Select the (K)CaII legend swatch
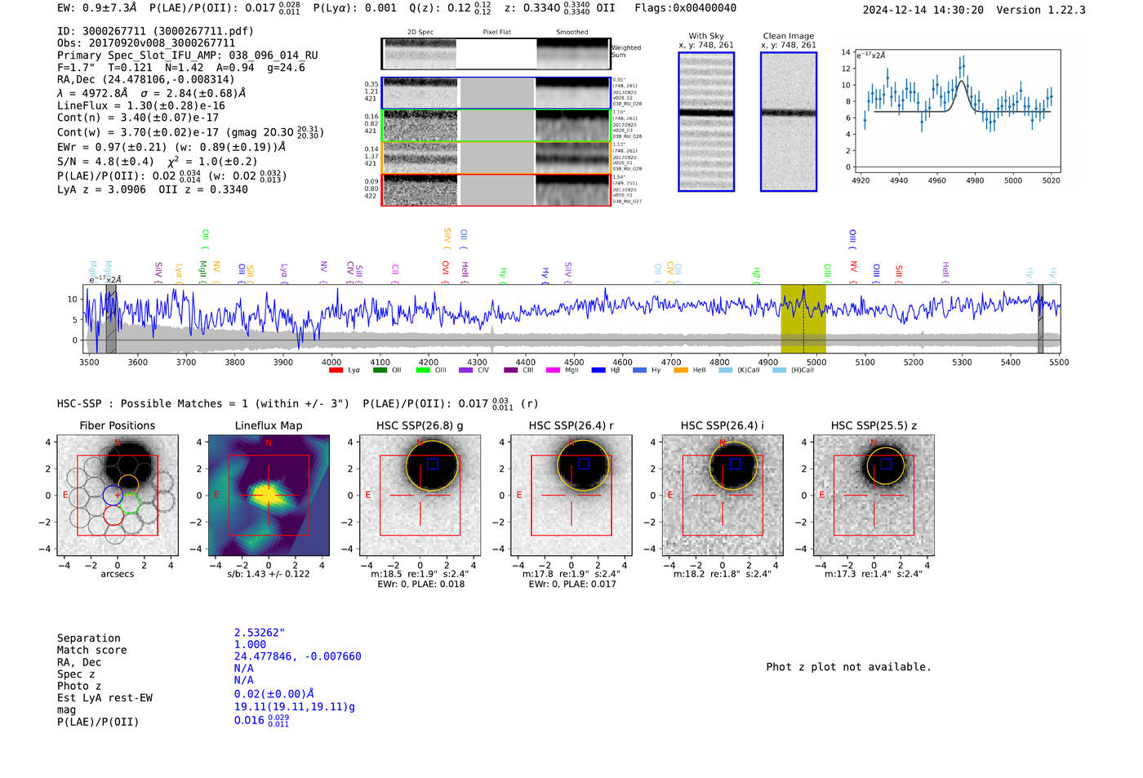Image resolution: width=1143 pixels, height=778 pixels. click(725, 371)
